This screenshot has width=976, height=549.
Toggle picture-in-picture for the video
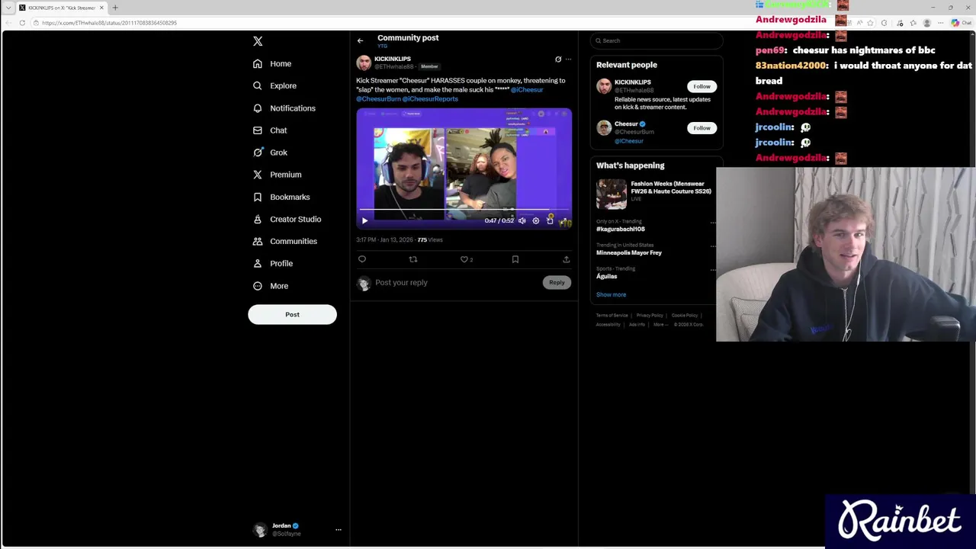coord(550,220)
